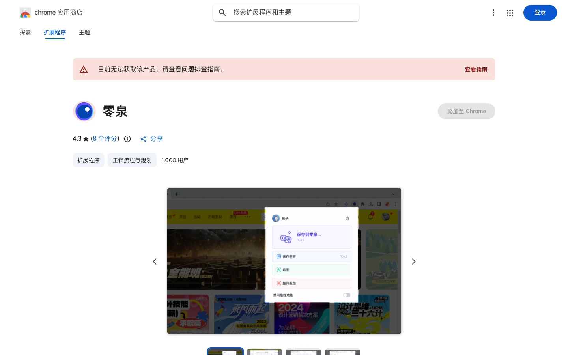Select the 扩展程序 category chip
568x355 pixels.
click(88, 160)
